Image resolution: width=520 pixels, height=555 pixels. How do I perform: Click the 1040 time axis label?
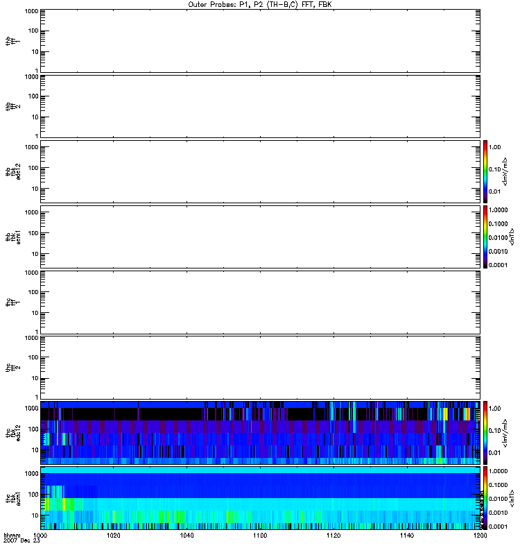click(x=187, y=536)
